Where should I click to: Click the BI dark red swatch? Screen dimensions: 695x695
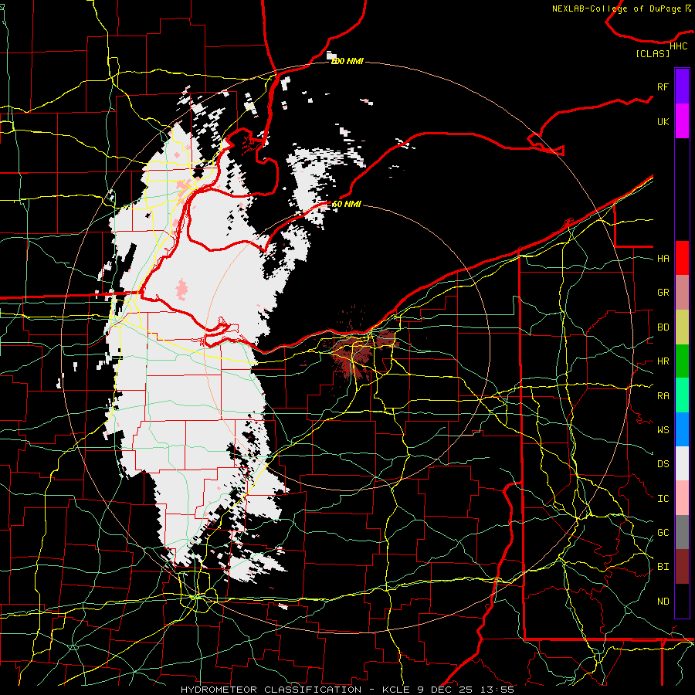click(x=682, y=567)
